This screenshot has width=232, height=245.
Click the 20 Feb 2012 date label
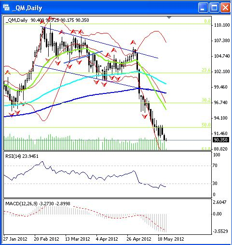click(47, 239)
